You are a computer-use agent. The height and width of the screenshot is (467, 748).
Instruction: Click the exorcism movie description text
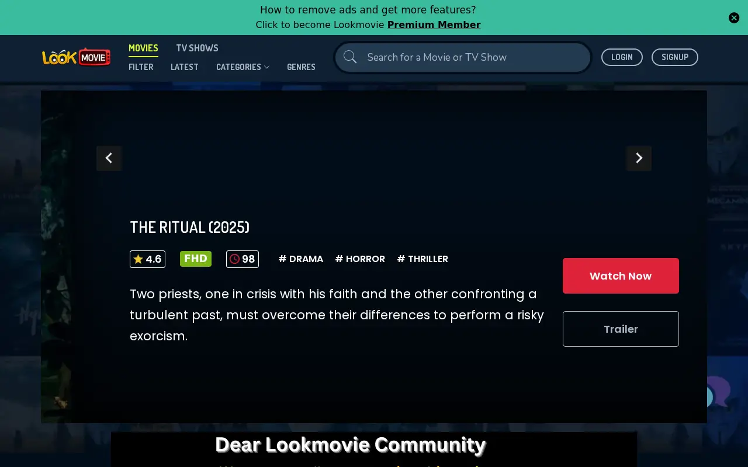337,315
